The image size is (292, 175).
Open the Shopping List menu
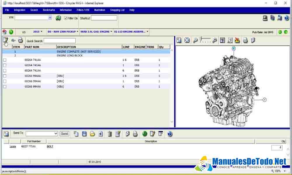click(117, 10)
